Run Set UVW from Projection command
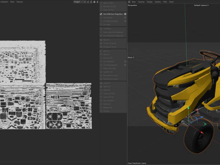Viewport: 220px width, 165px height. (113, 14)
